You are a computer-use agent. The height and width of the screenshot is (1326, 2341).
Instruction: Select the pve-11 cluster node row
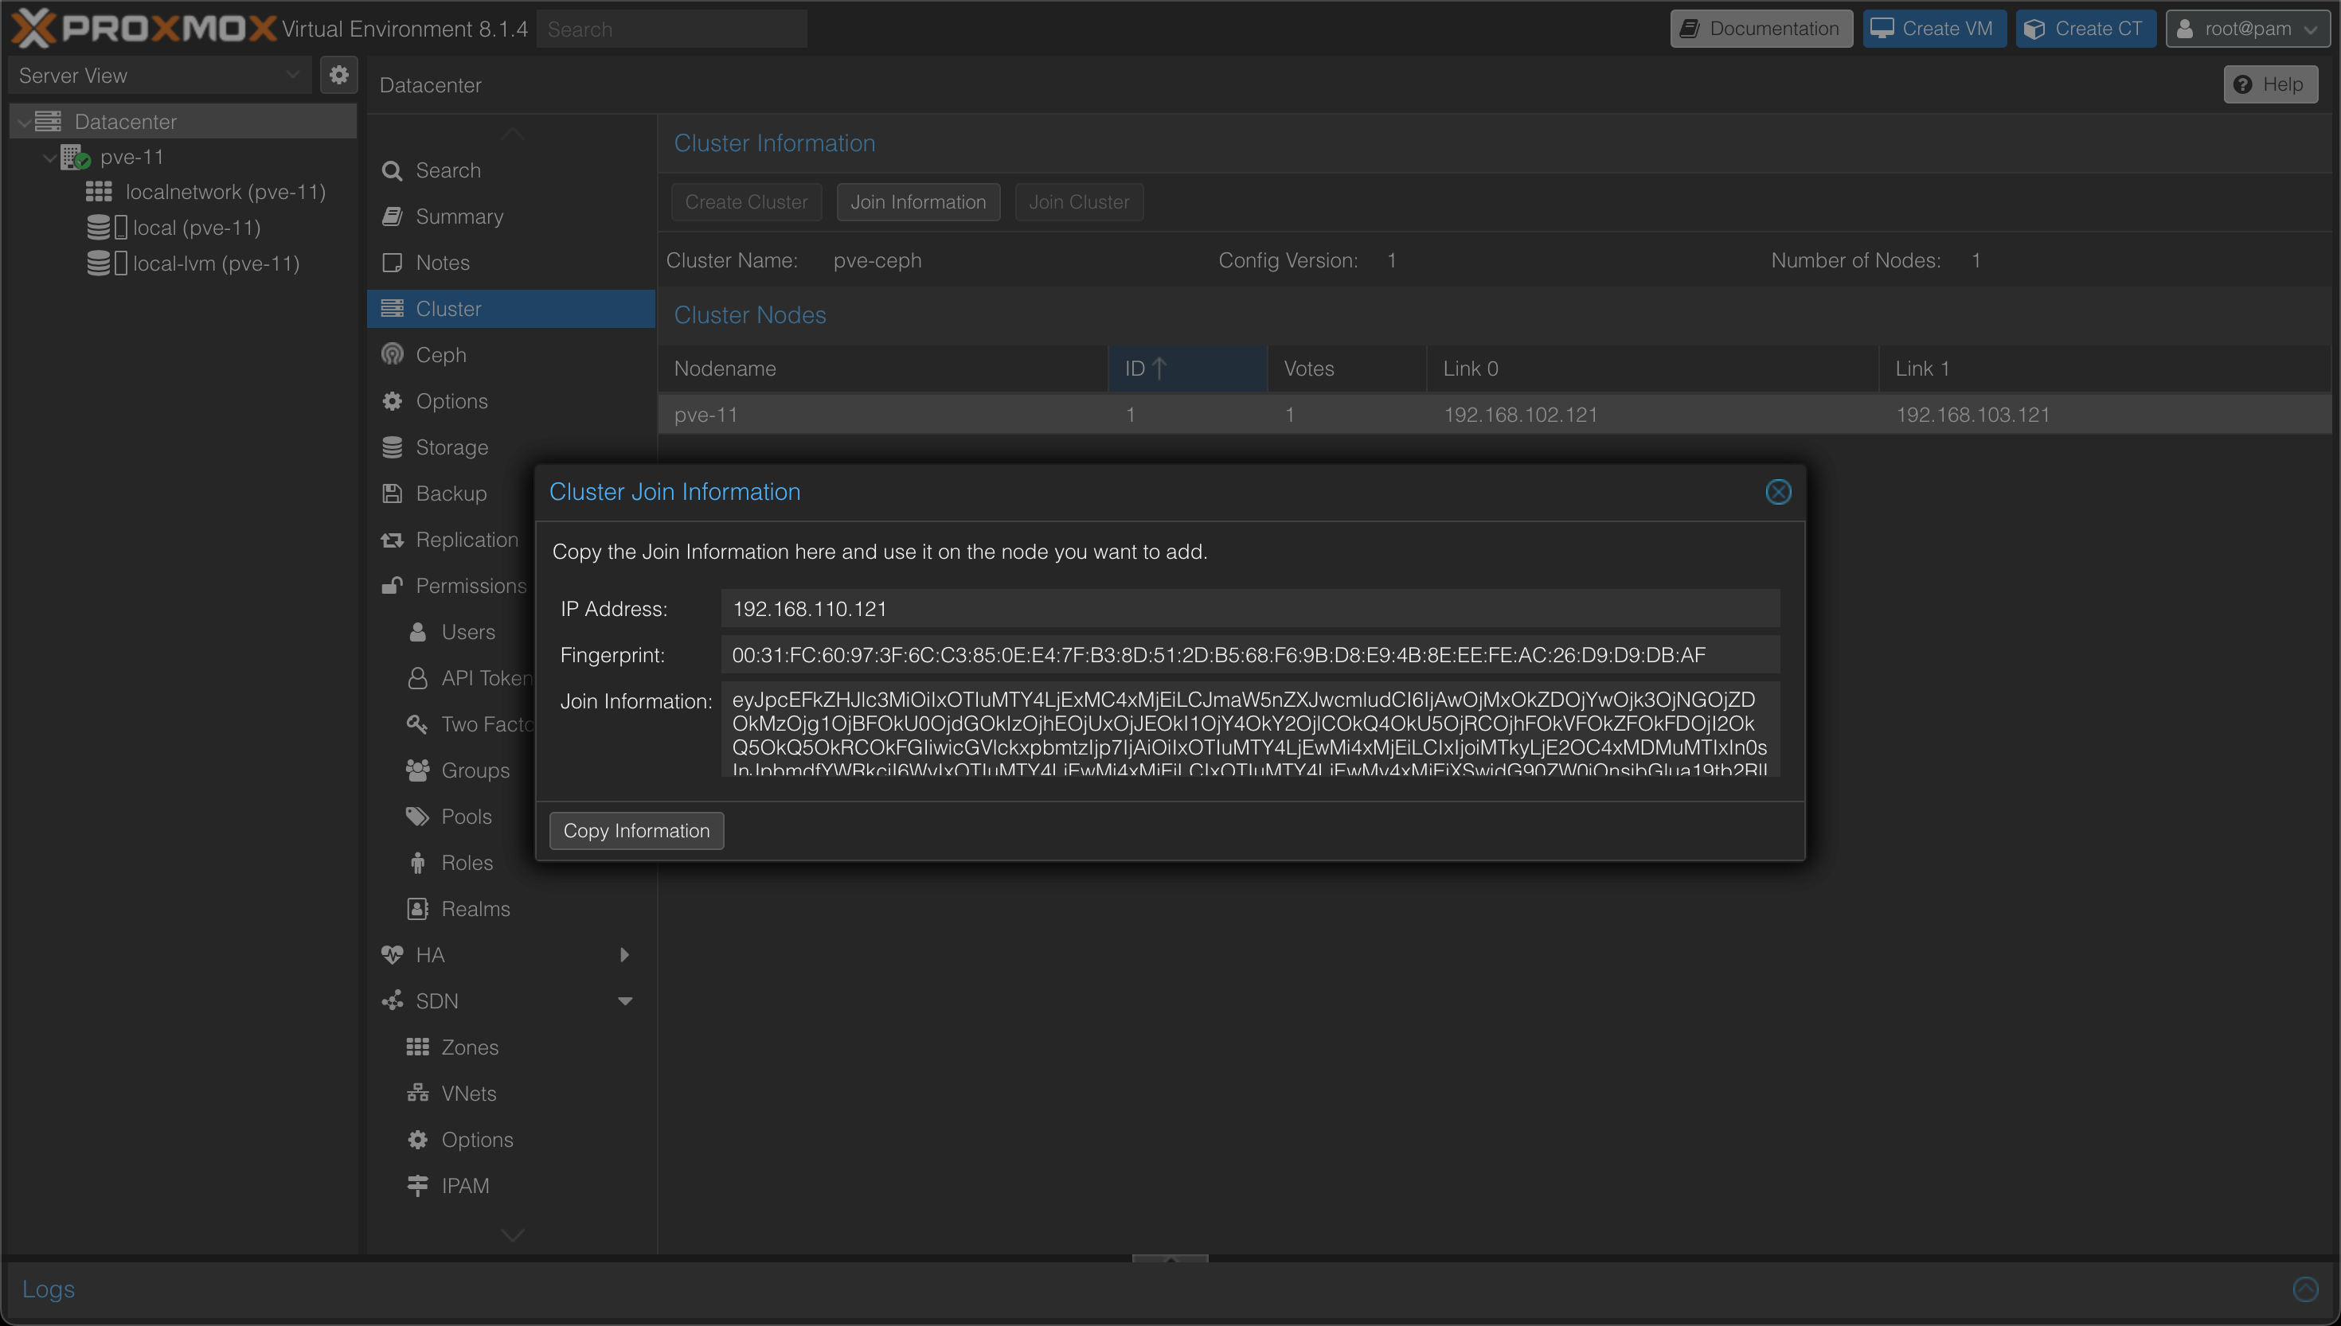1494,415
